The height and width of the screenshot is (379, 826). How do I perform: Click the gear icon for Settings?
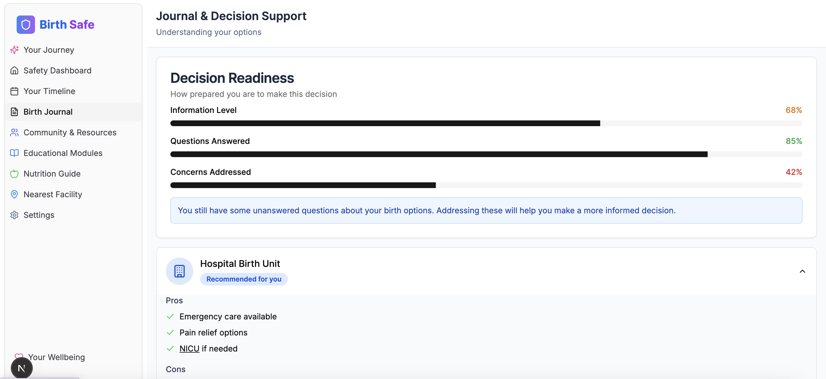[x=14, y=215]
